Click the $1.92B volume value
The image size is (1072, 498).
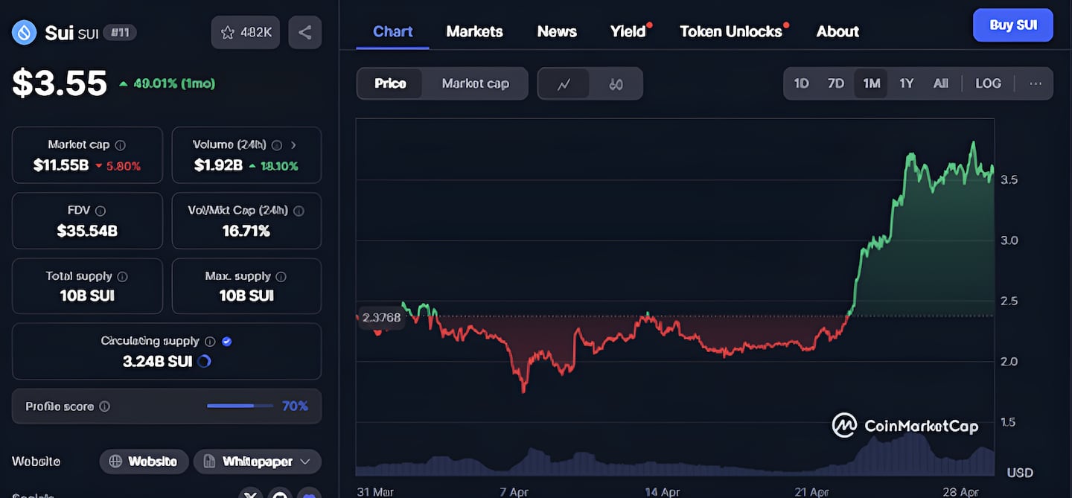coord(218,165)
